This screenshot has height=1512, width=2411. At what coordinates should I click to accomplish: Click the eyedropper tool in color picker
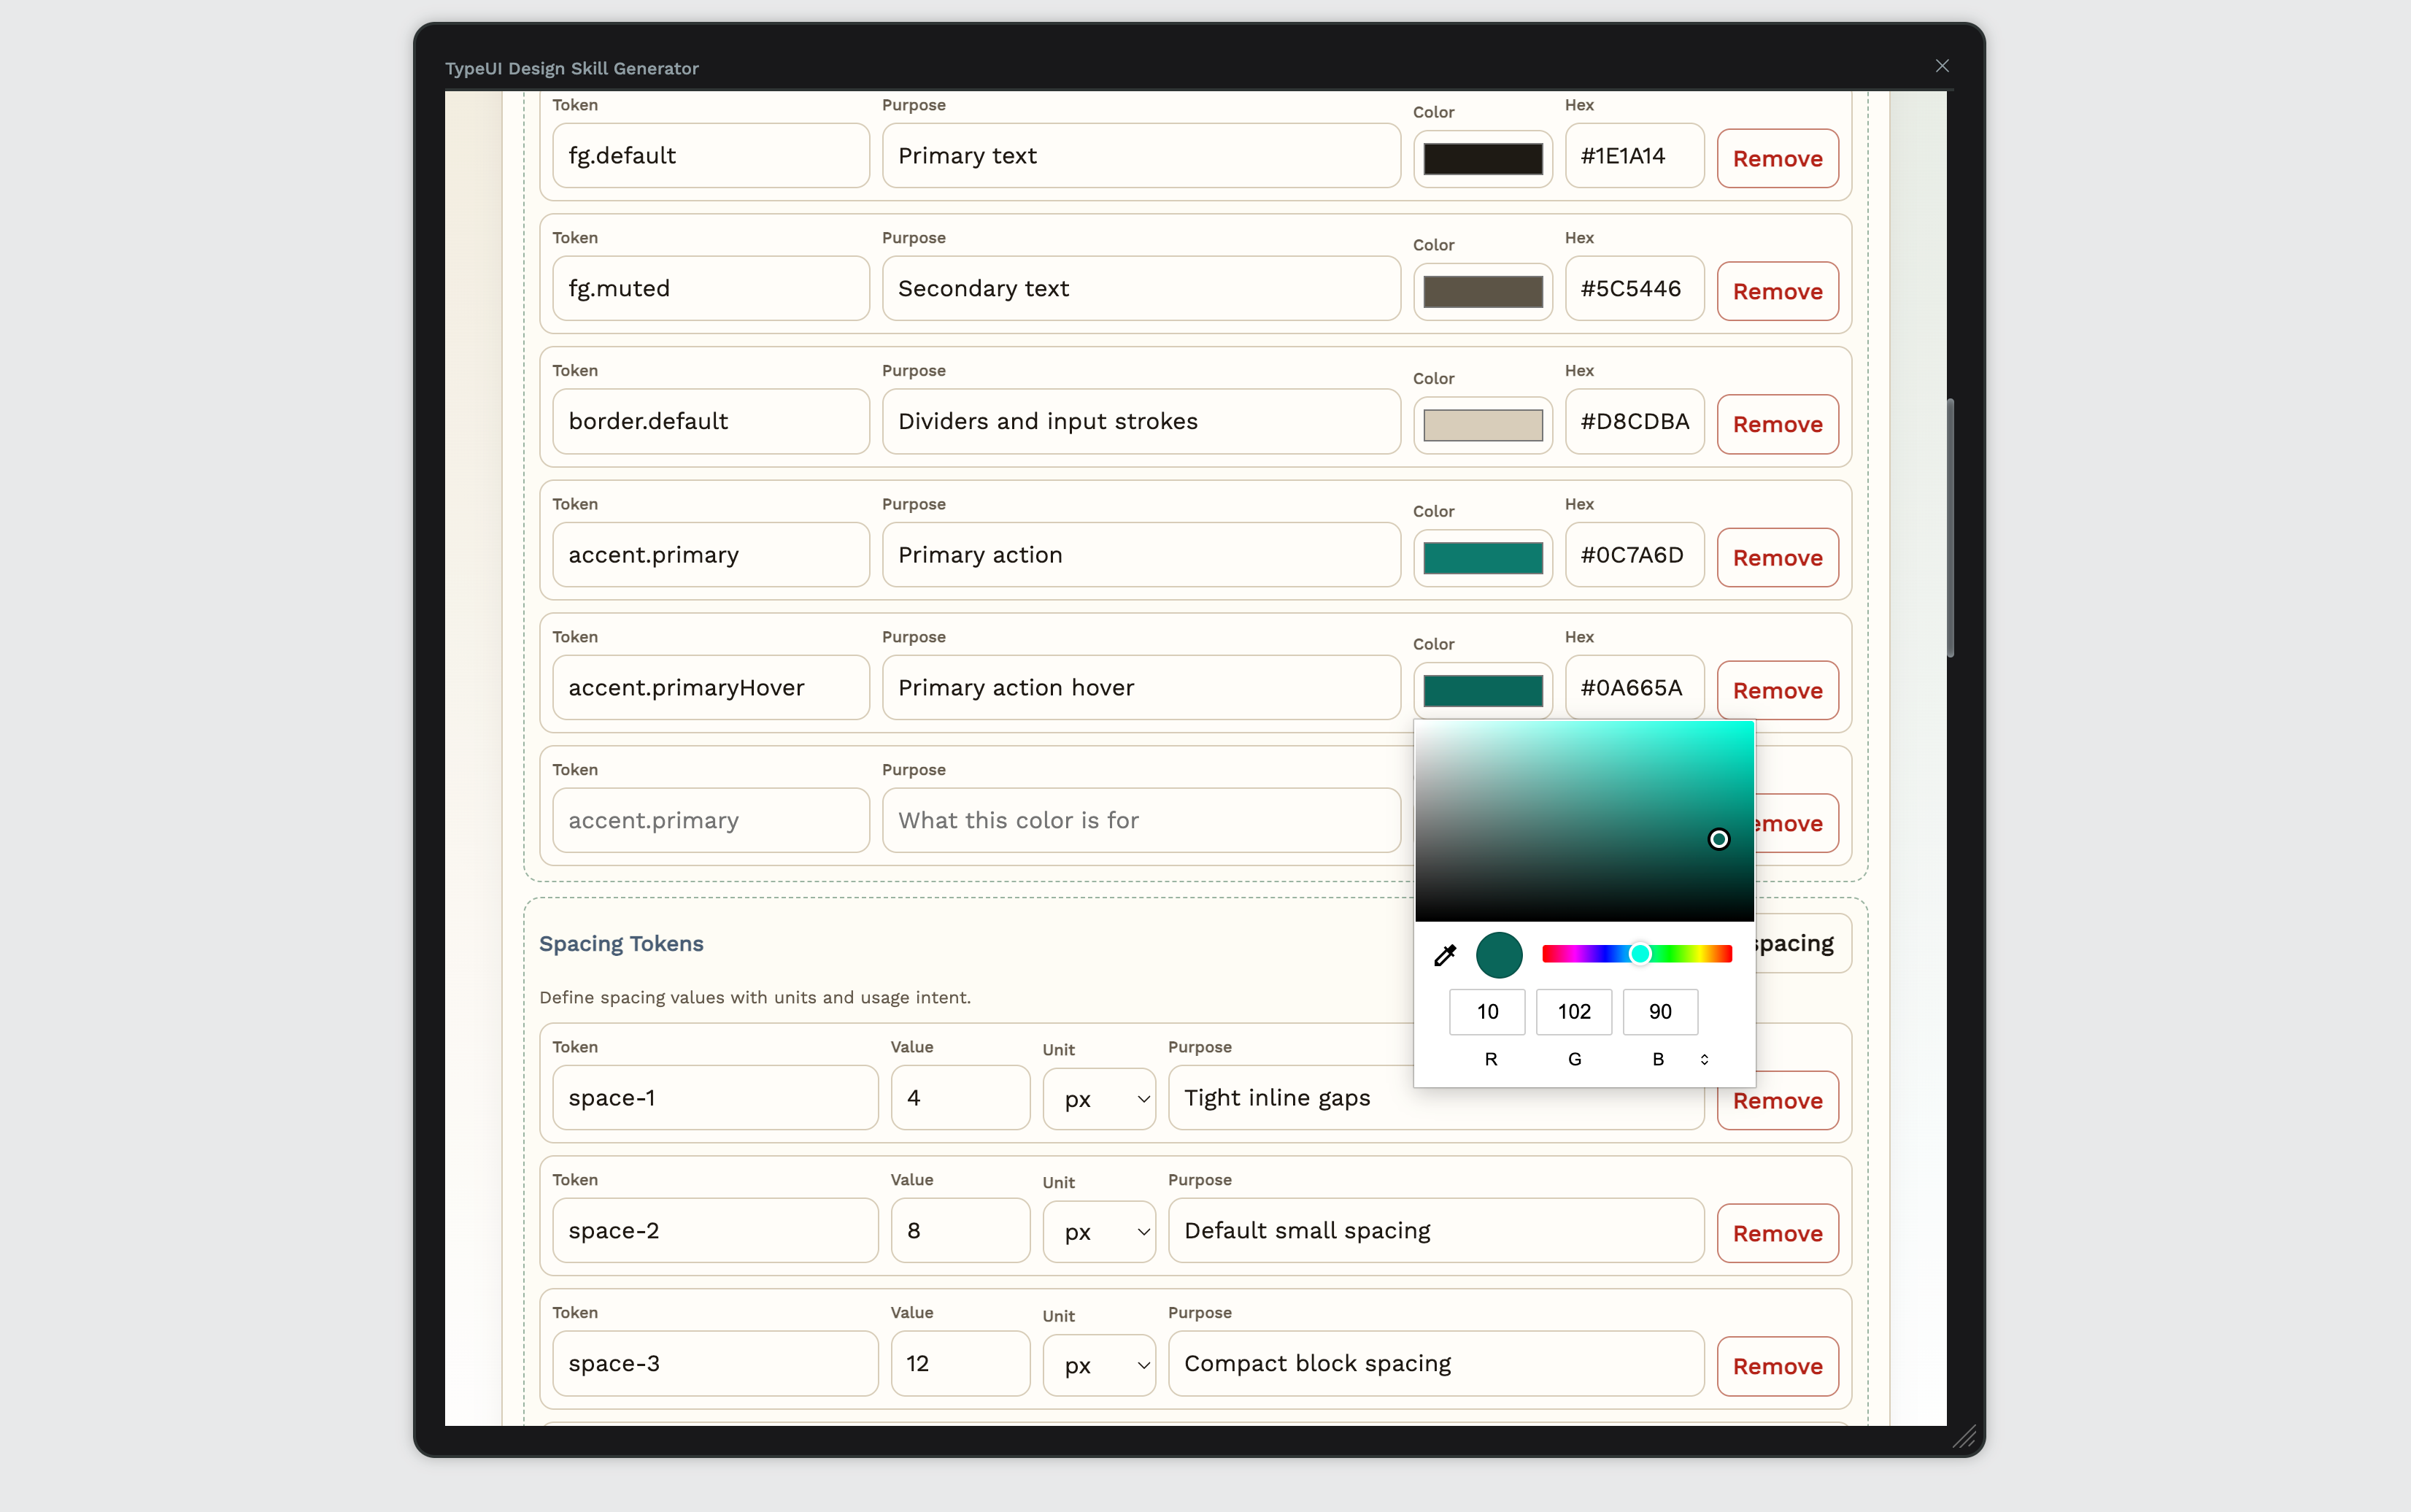(x=1445, y=955)
